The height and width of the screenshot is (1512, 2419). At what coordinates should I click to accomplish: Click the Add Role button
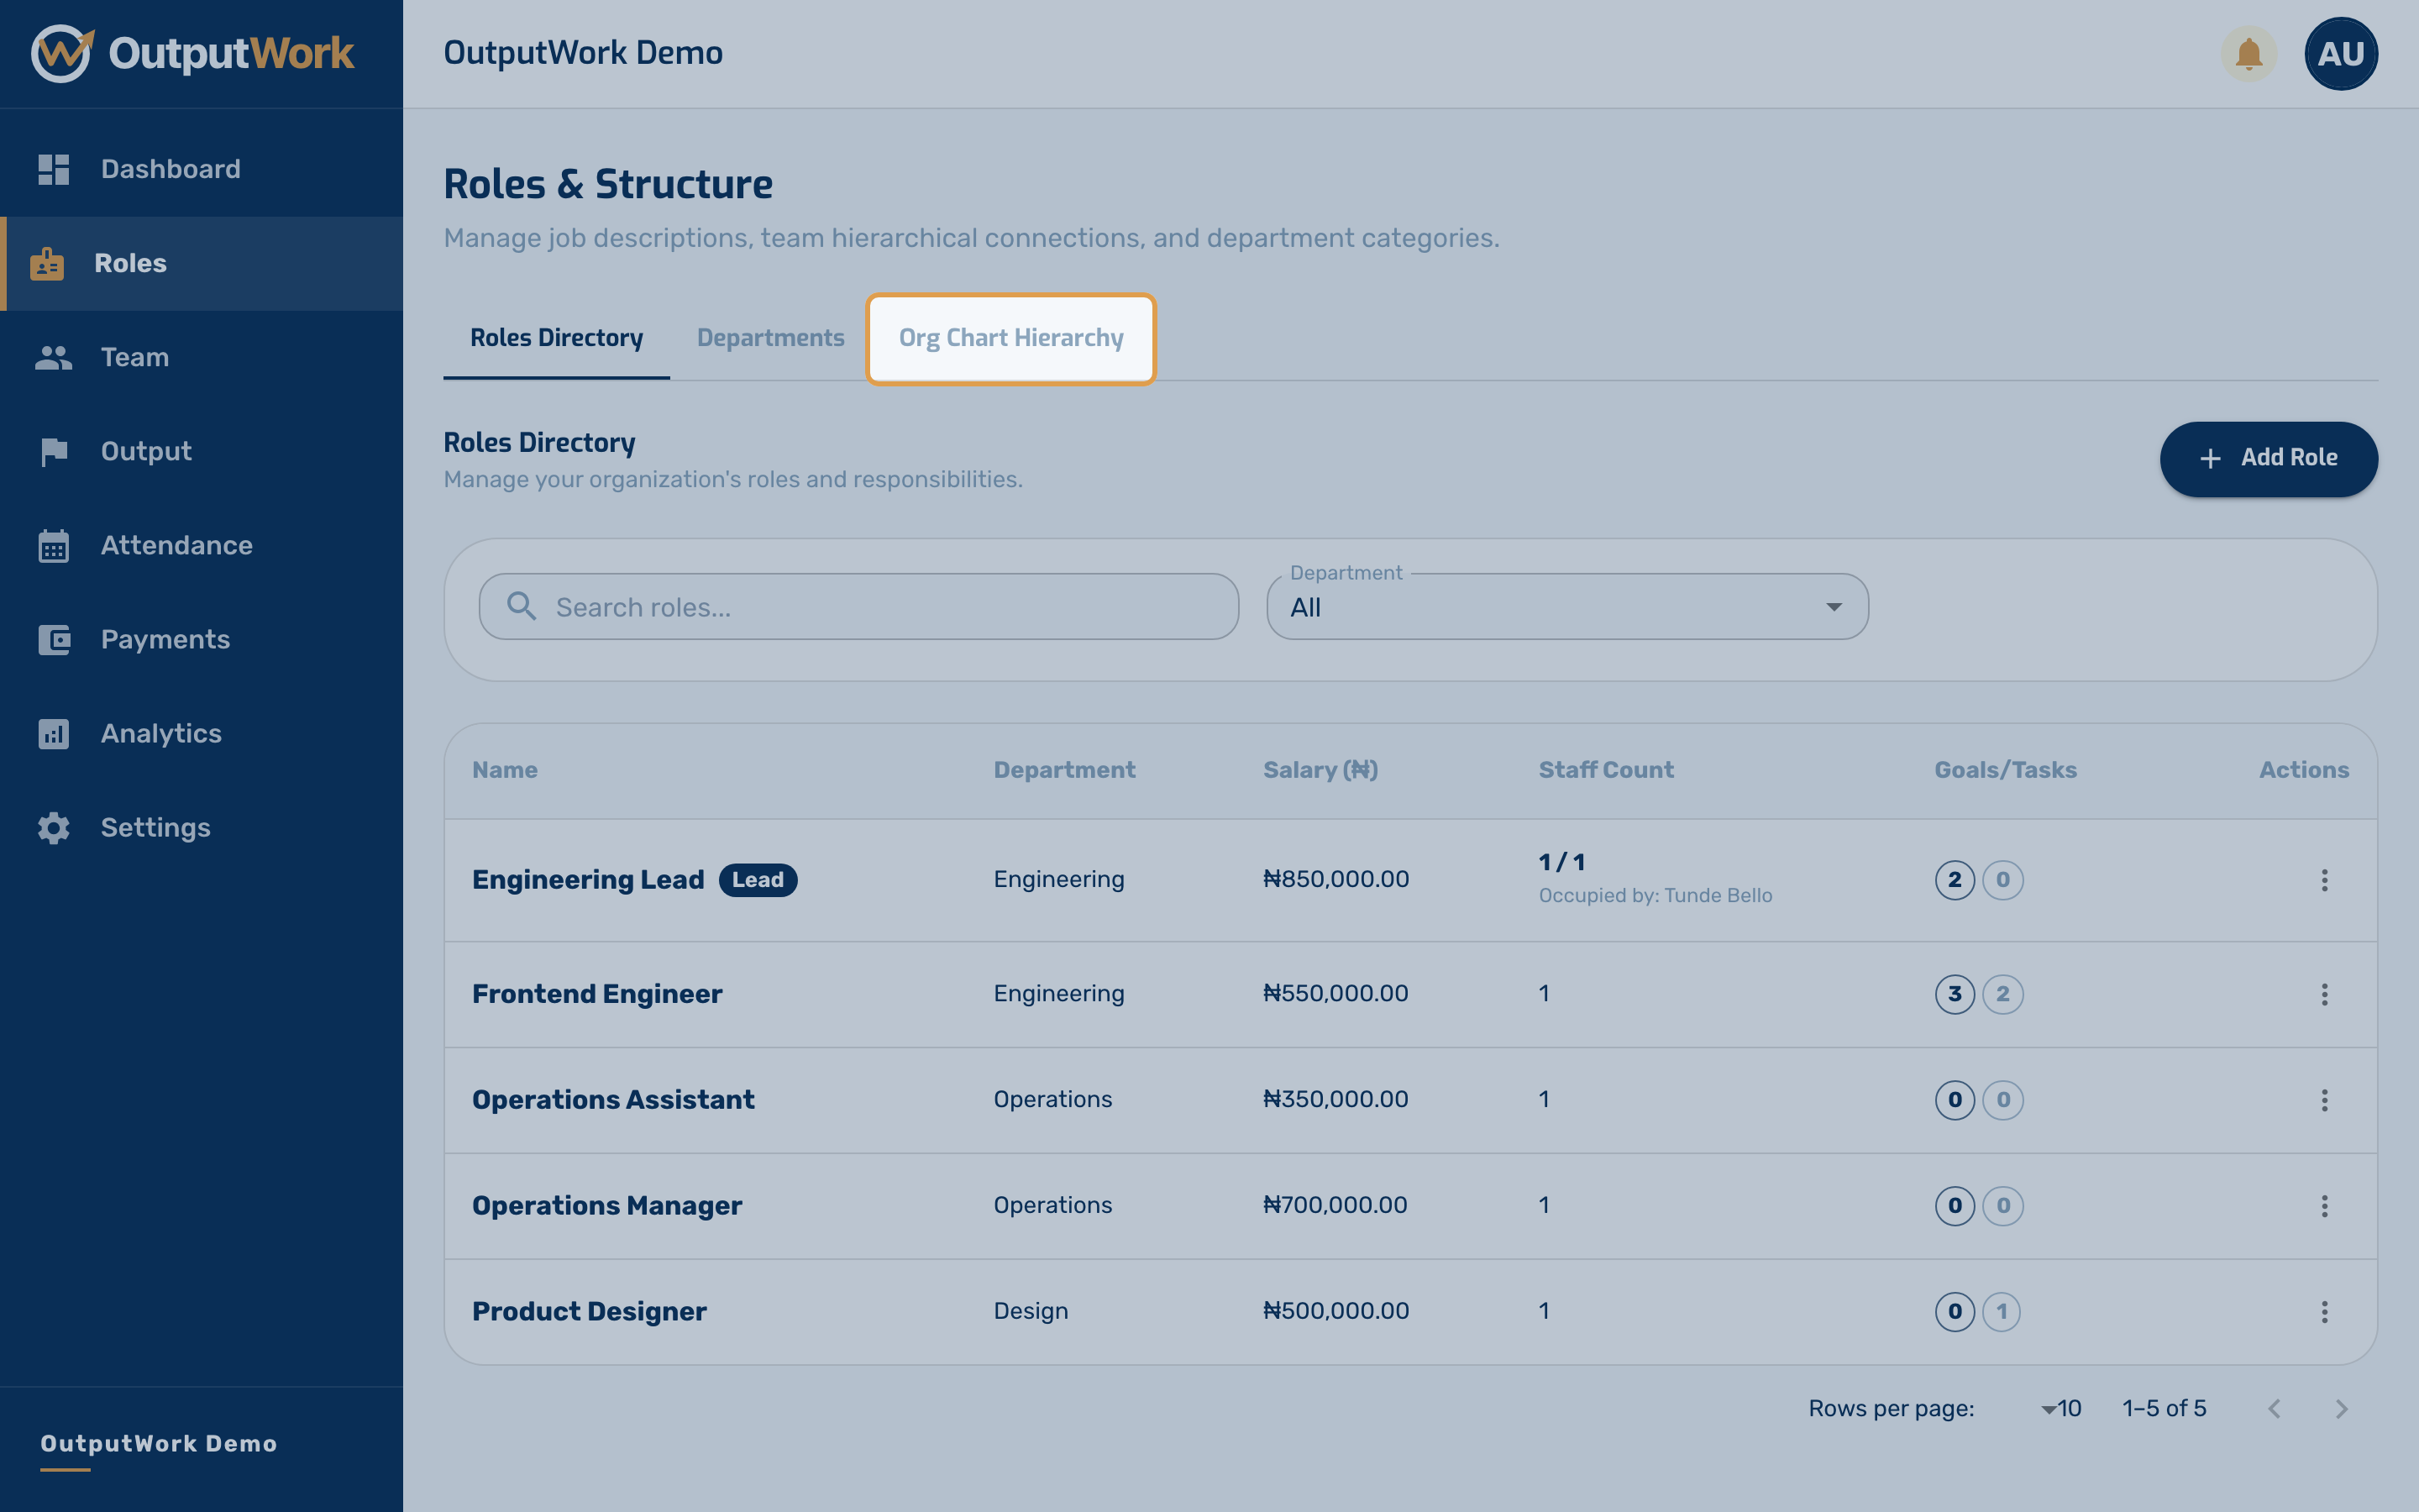coord(2268,458)
